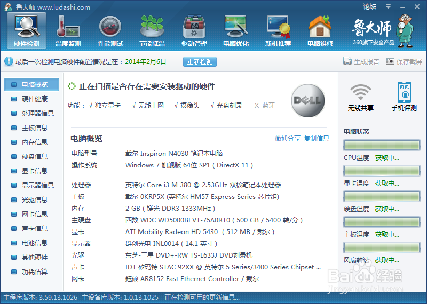
Task: Select the 主板信息 sidebar tab
Action: [x=32, y=127]
